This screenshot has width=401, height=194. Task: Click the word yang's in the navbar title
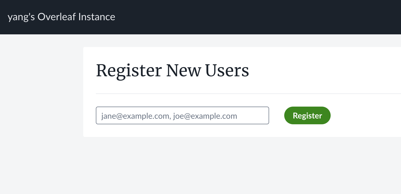(21, 17)
